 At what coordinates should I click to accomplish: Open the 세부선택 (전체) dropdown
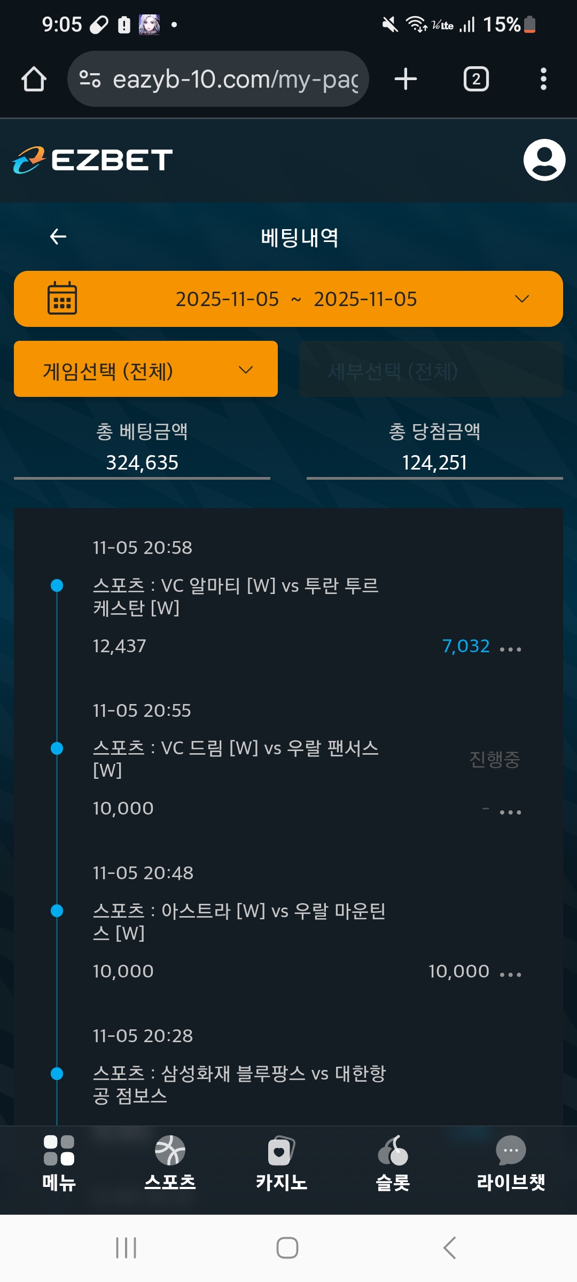click(431, 369)
